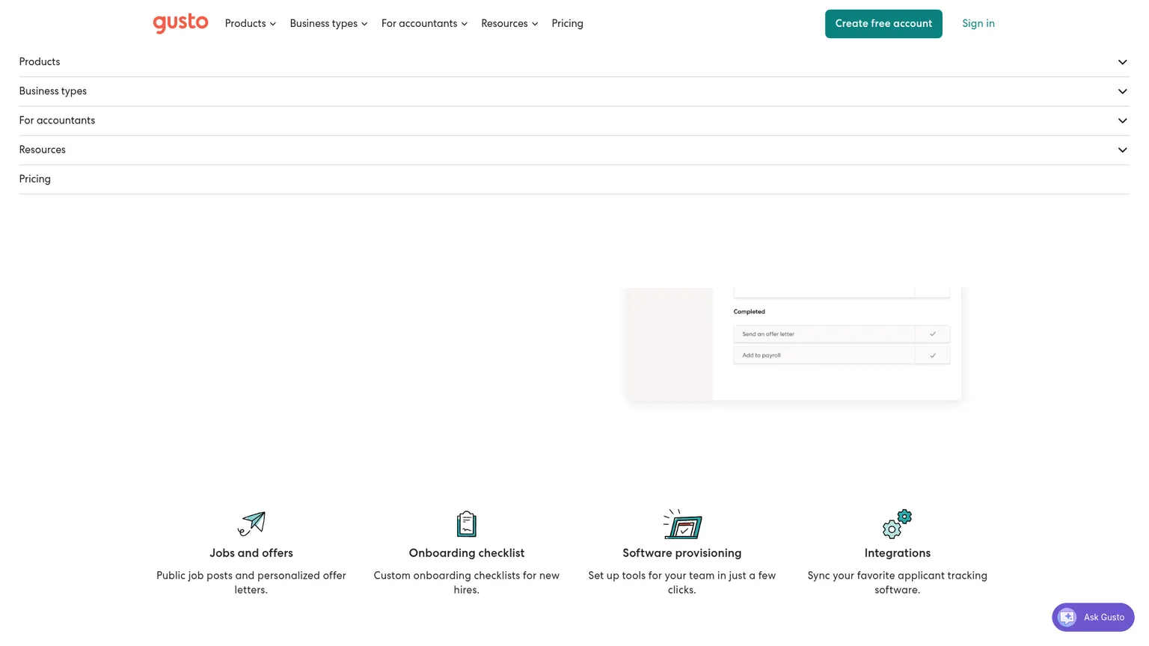Viewport: 1149px width, 646px height.
Task: Click the 'Completed' section label
Action: 749,312
